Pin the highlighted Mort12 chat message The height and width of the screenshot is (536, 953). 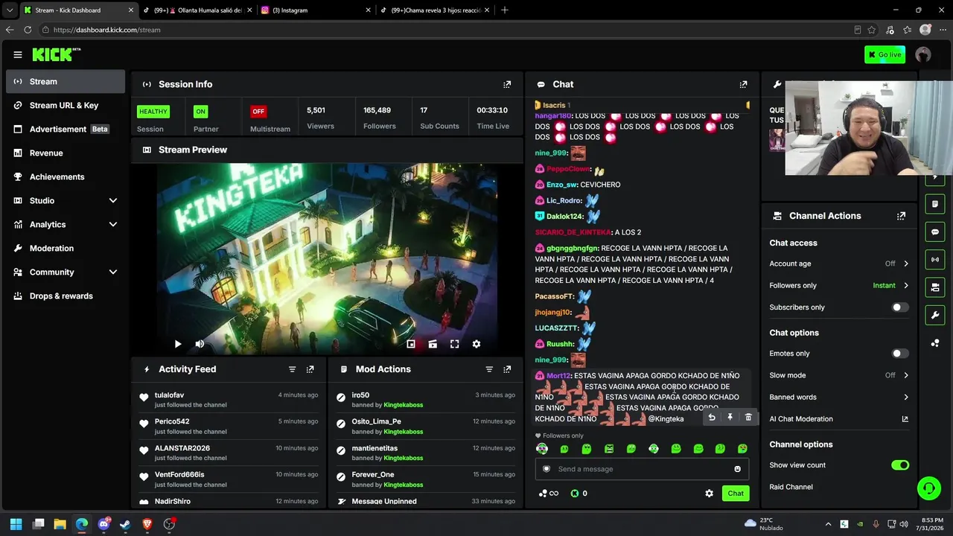point(730,418)
